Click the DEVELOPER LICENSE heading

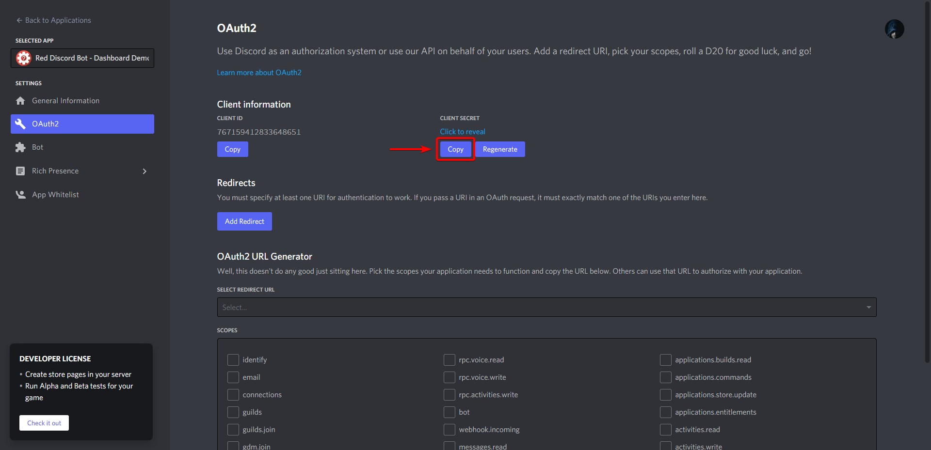(55, 359)
